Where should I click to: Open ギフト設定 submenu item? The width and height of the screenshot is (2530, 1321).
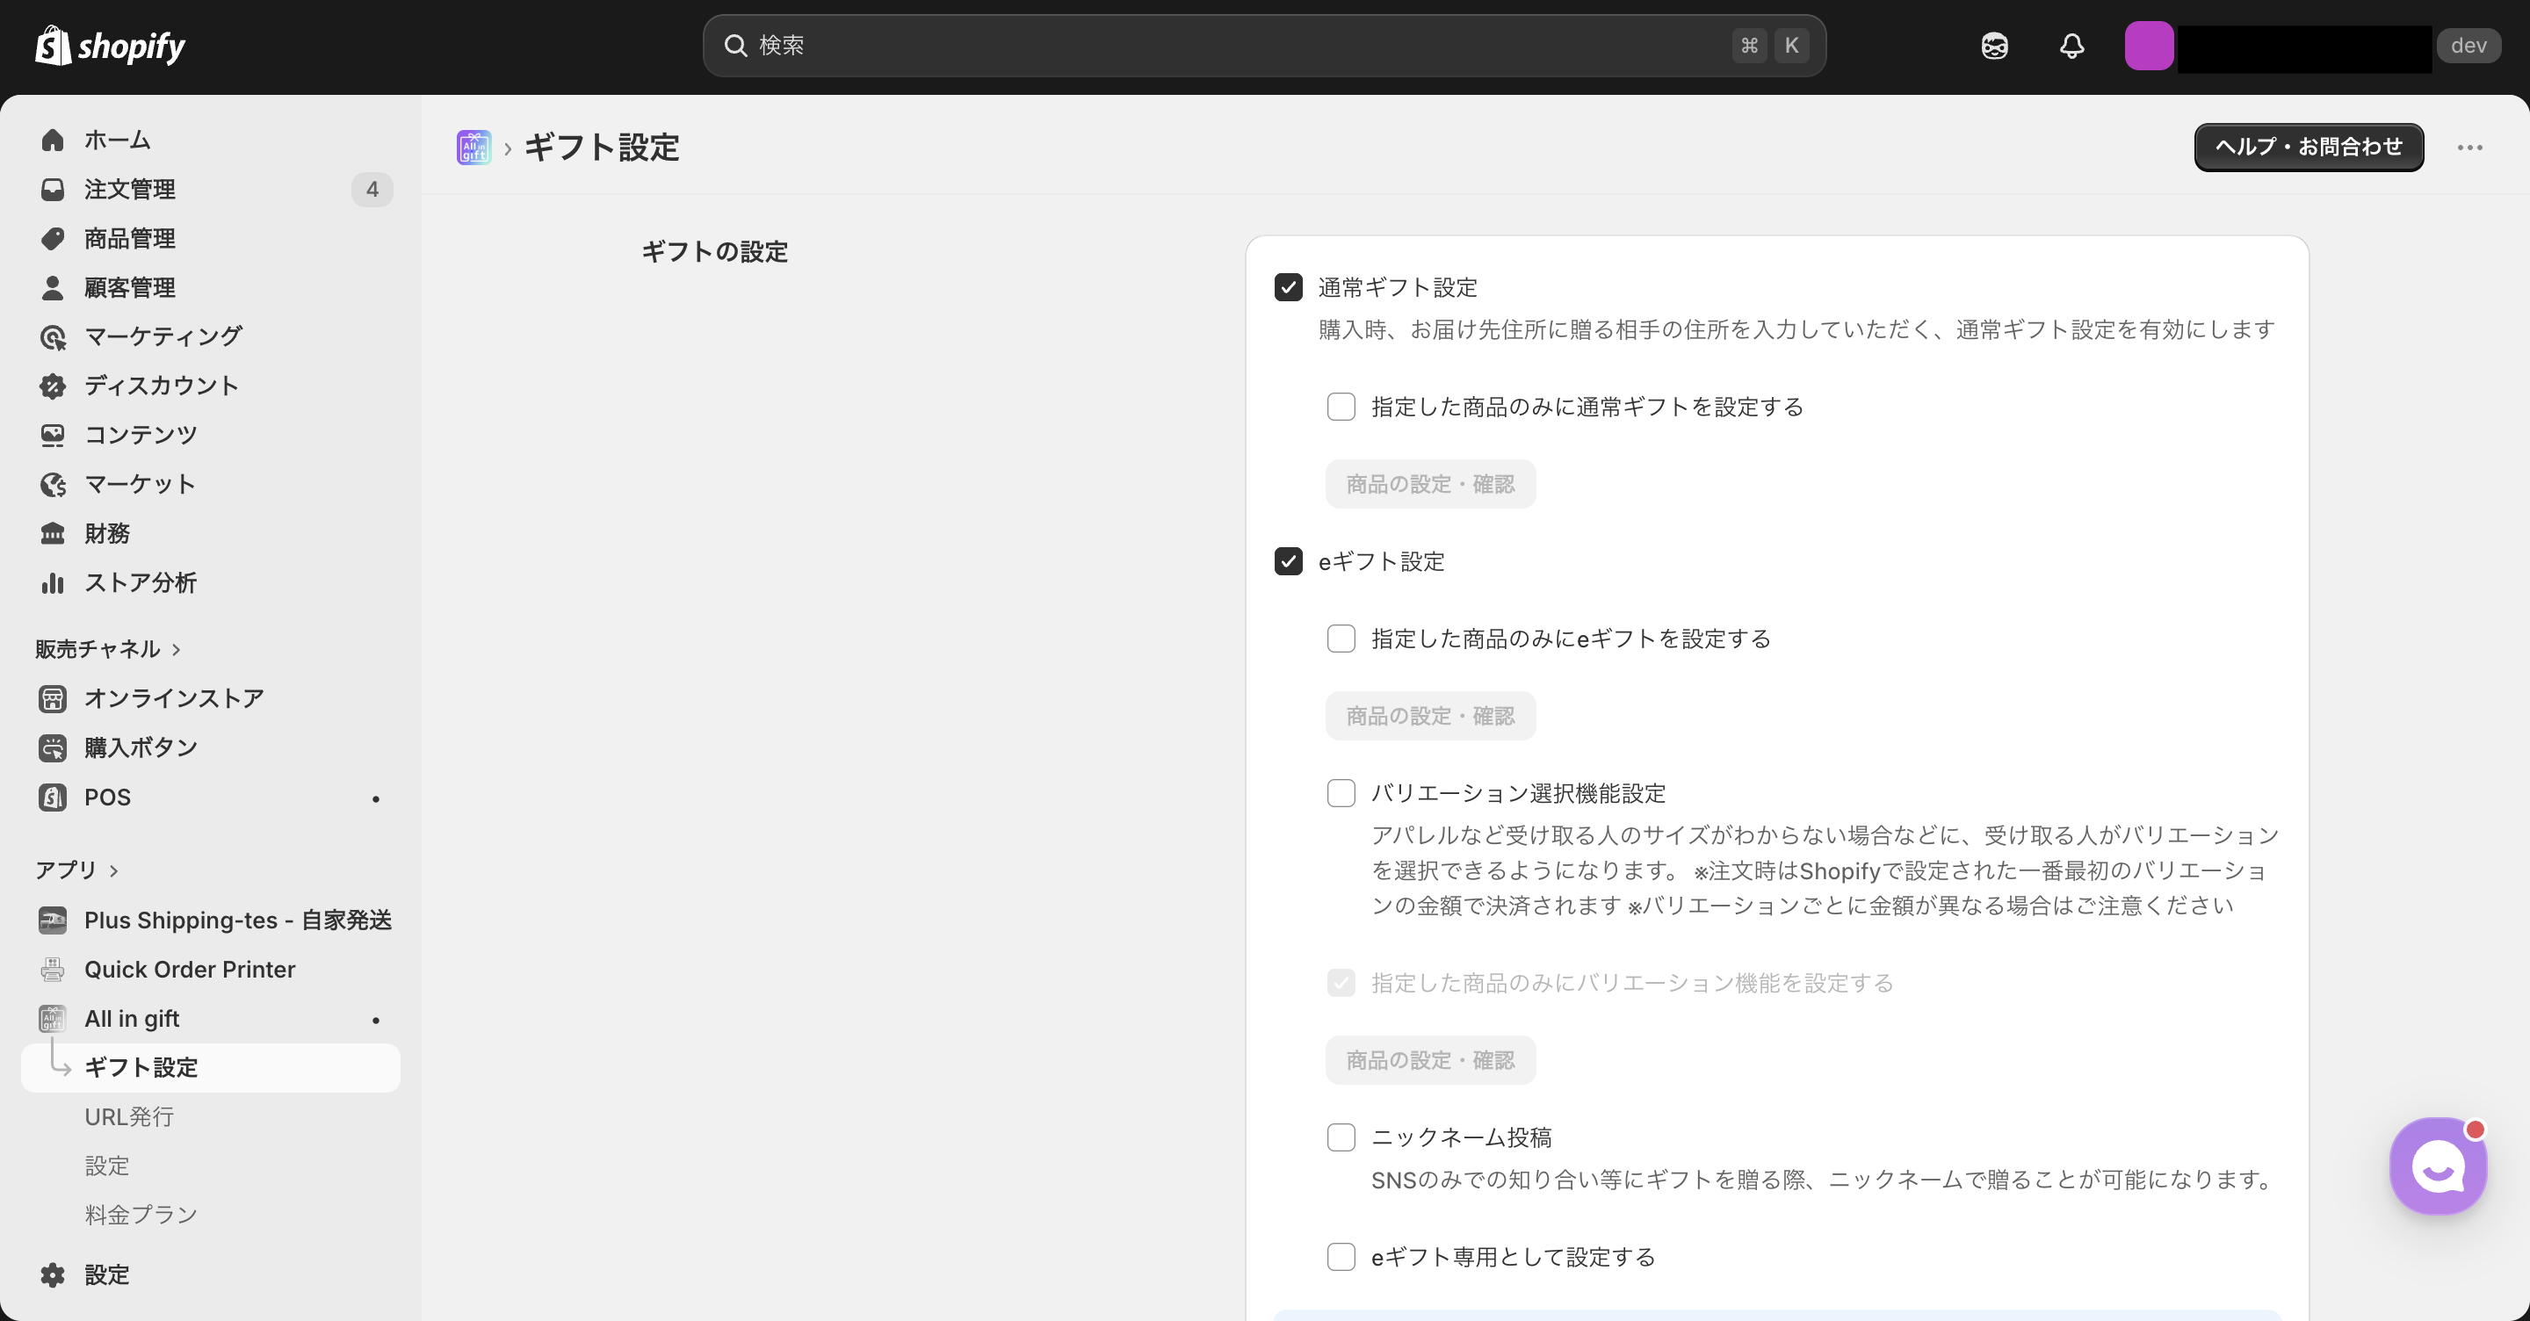pos(210,1066)
